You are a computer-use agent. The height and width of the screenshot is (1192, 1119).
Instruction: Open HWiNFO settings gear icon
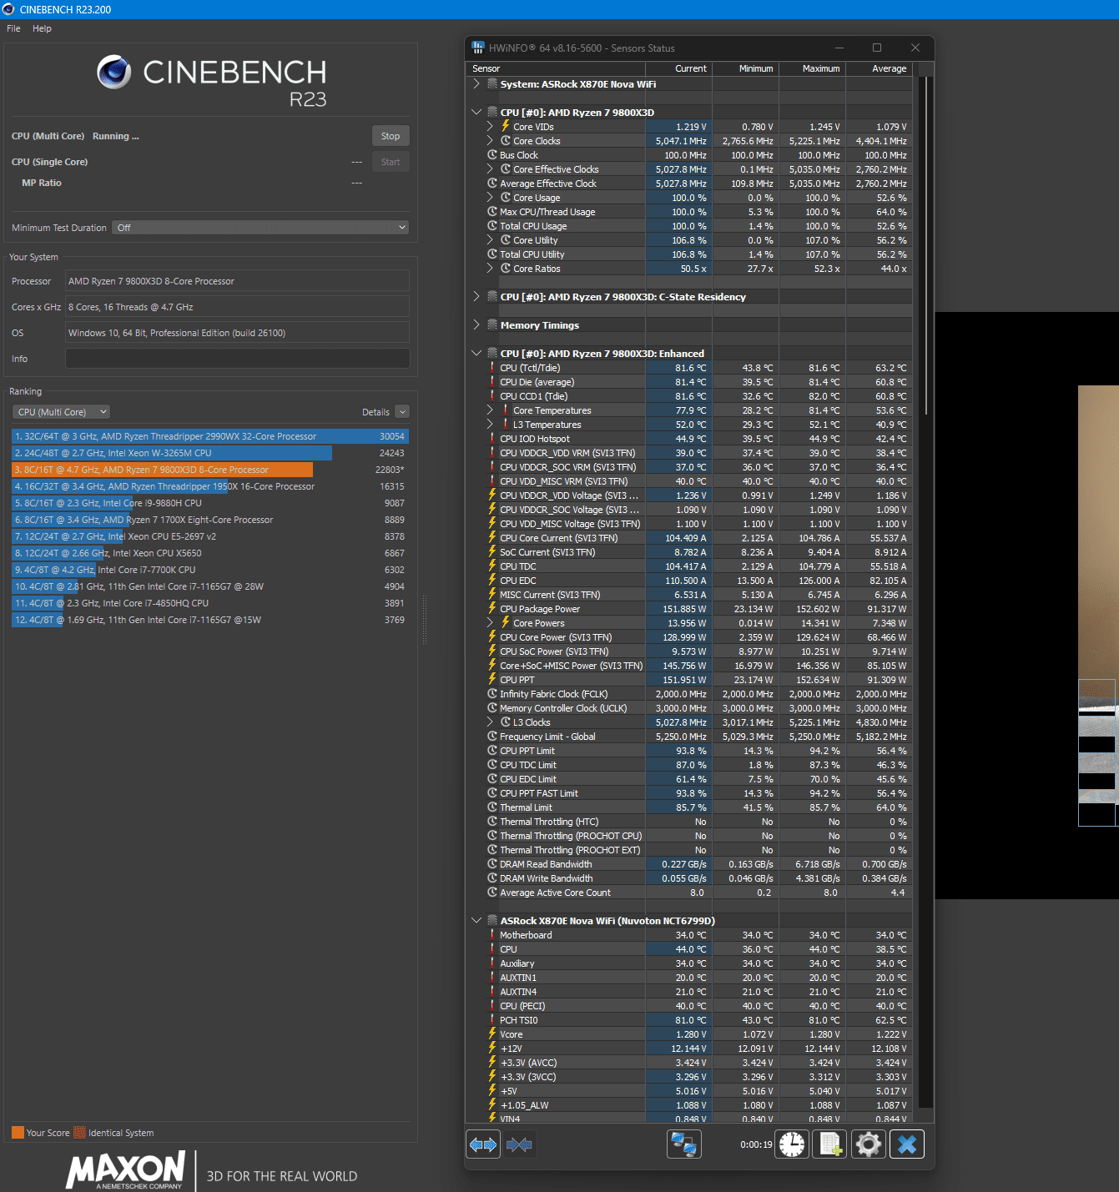[869, 1144]
